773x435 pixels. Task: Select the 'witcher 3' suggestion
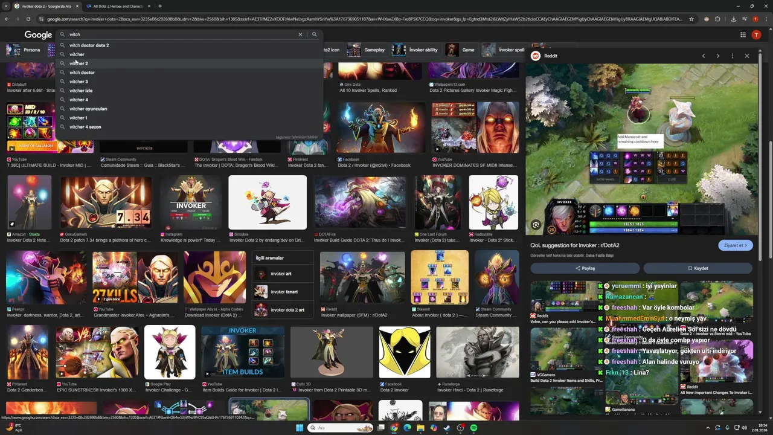click(x=189, y=82)
